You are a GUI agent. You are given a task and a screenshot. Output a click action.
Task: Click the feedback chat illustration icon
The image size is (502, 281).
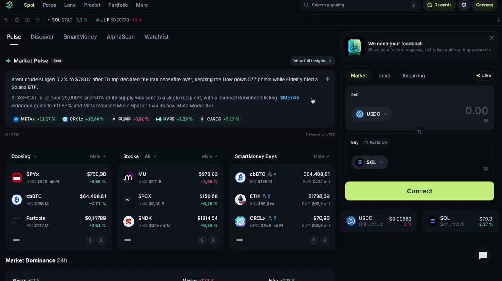354,47
